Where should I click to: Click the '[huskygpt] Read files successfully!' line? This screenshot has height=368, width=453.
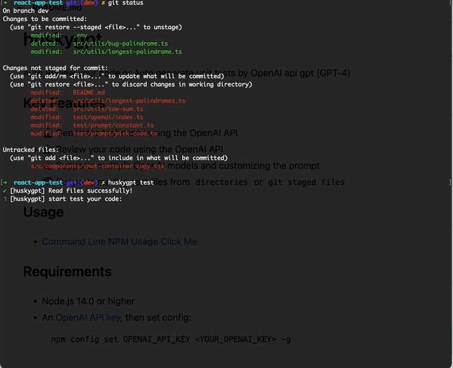71,190
